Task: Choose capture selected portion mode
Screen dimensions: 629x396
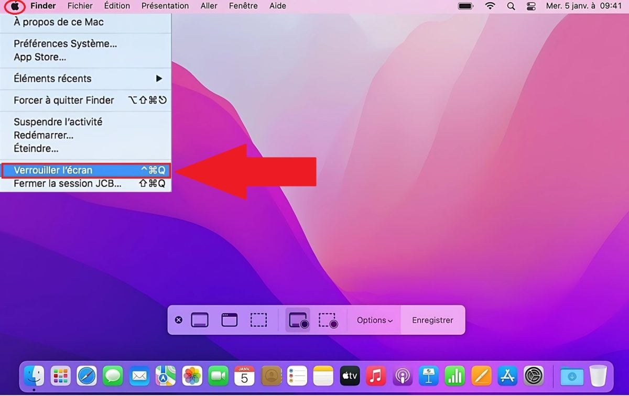Action: 258,320
